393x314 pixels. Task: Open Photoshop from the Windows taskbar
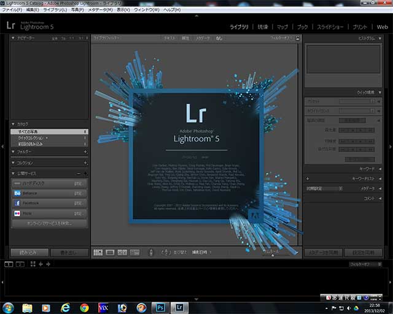(160, 307)
